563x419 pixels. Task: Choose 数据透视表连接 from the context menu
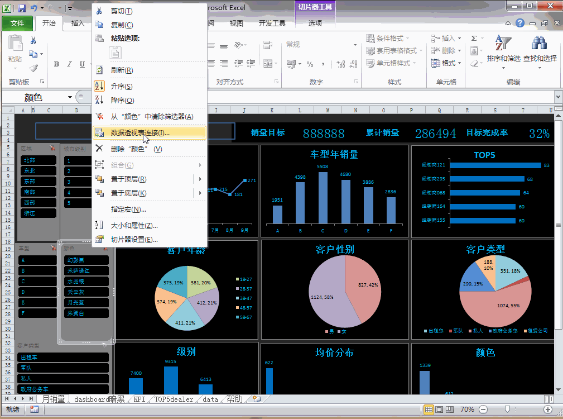point(150,132)
